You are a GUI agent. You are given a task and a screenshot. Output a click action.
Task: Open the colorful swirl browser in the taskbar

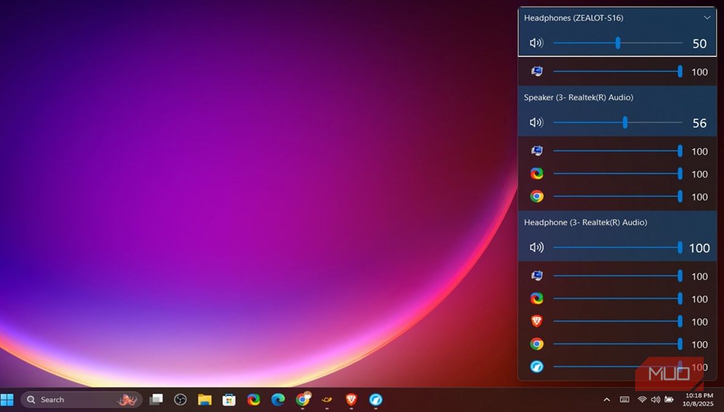(x=253, y=400)
